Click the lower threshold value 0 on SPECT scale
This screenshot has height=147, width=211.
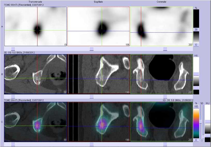196,45
